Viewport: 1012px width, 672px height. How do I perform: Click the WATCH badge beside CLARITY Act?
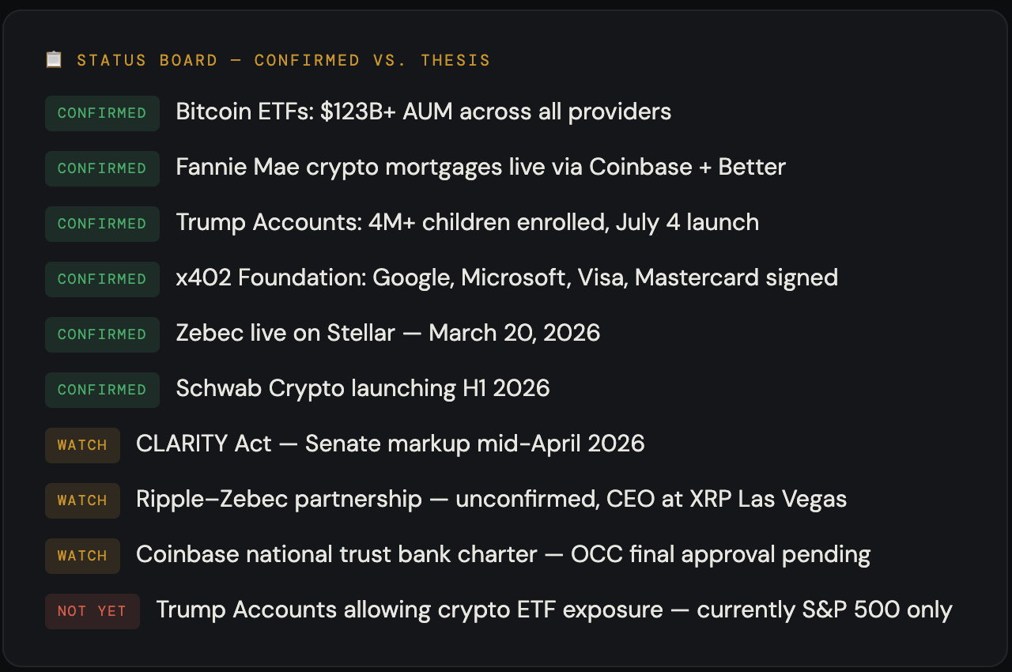point(82,445)
